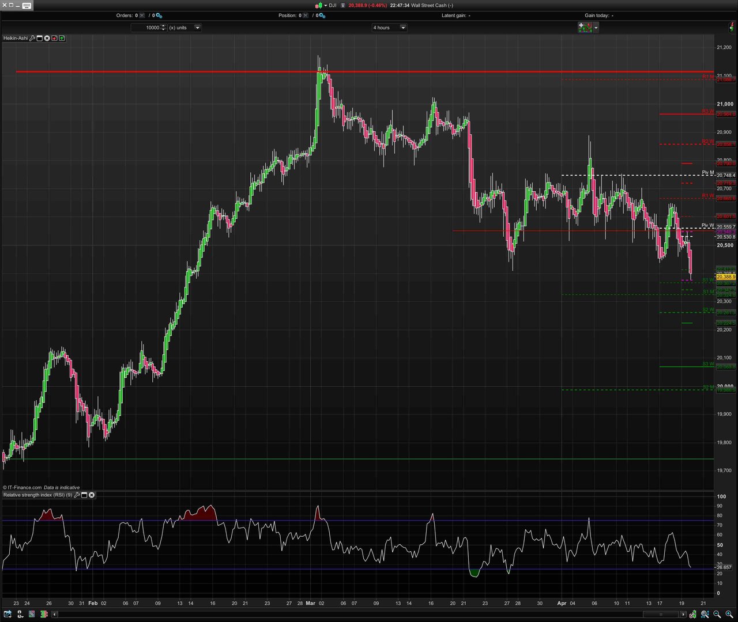Screen dimensions: 738x622
Task: Click the first magnifier icon at bottom right
Action: tap(705, 614)
